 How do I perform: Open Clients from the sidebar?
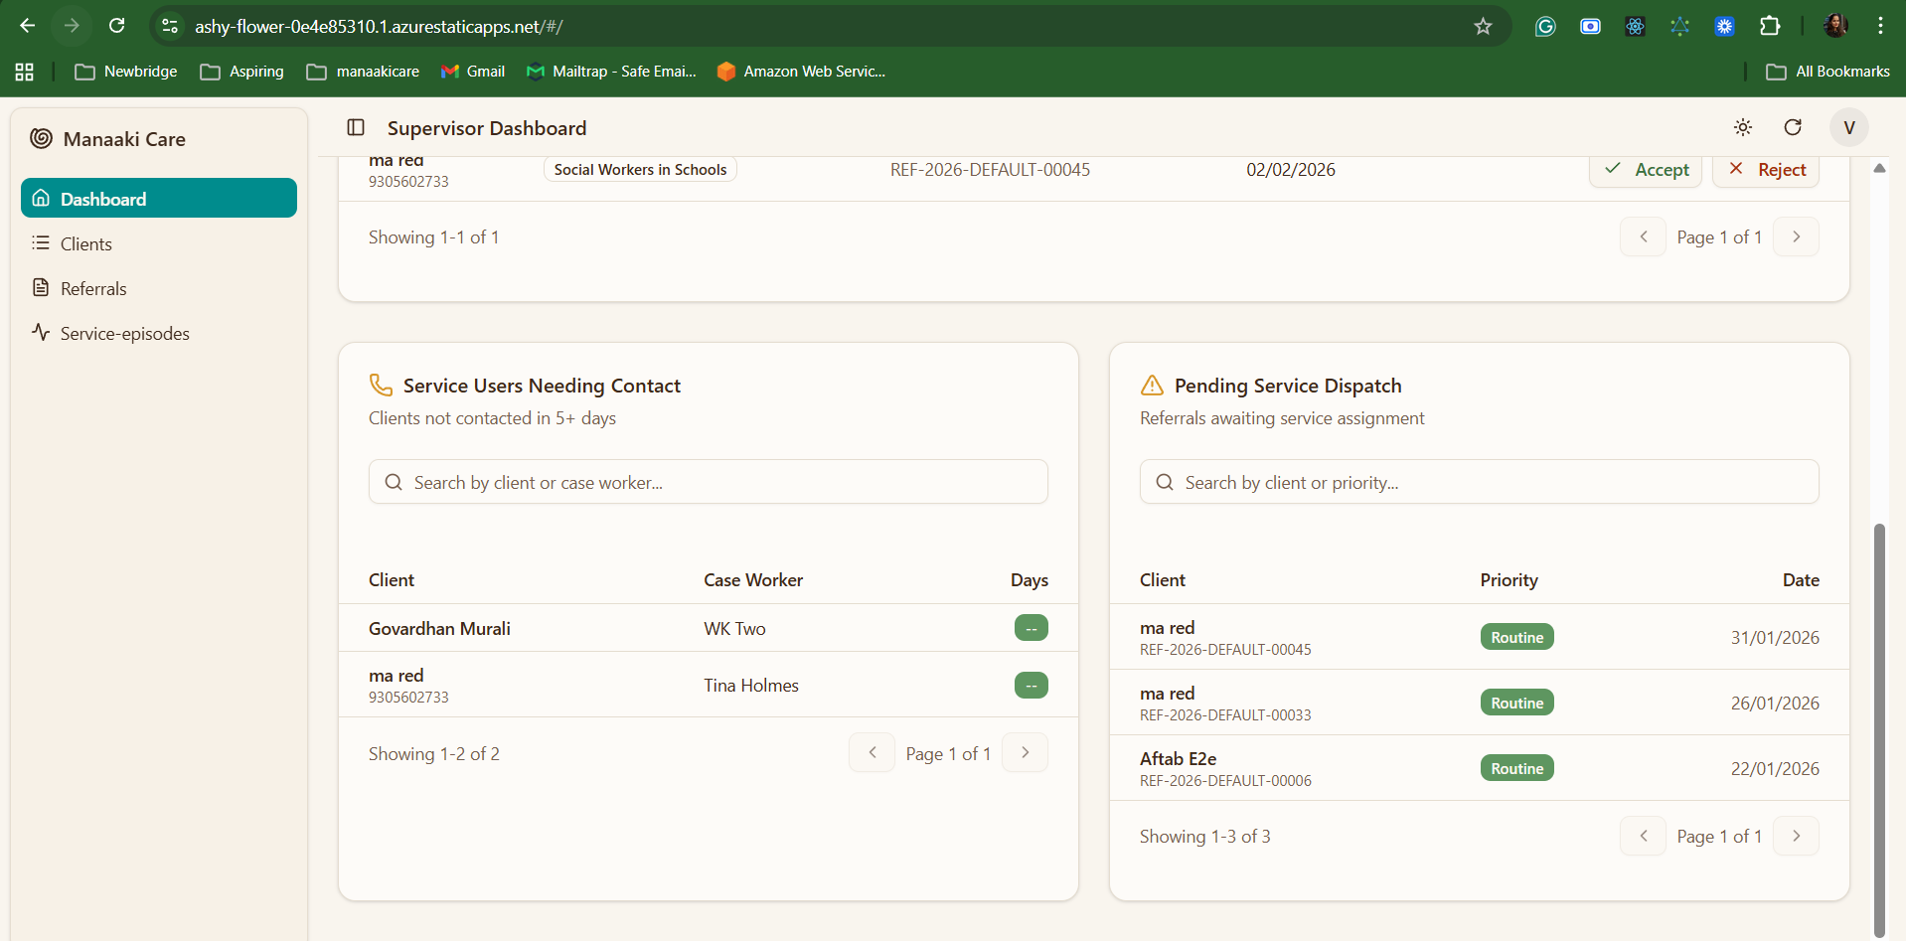coord(85,244)
